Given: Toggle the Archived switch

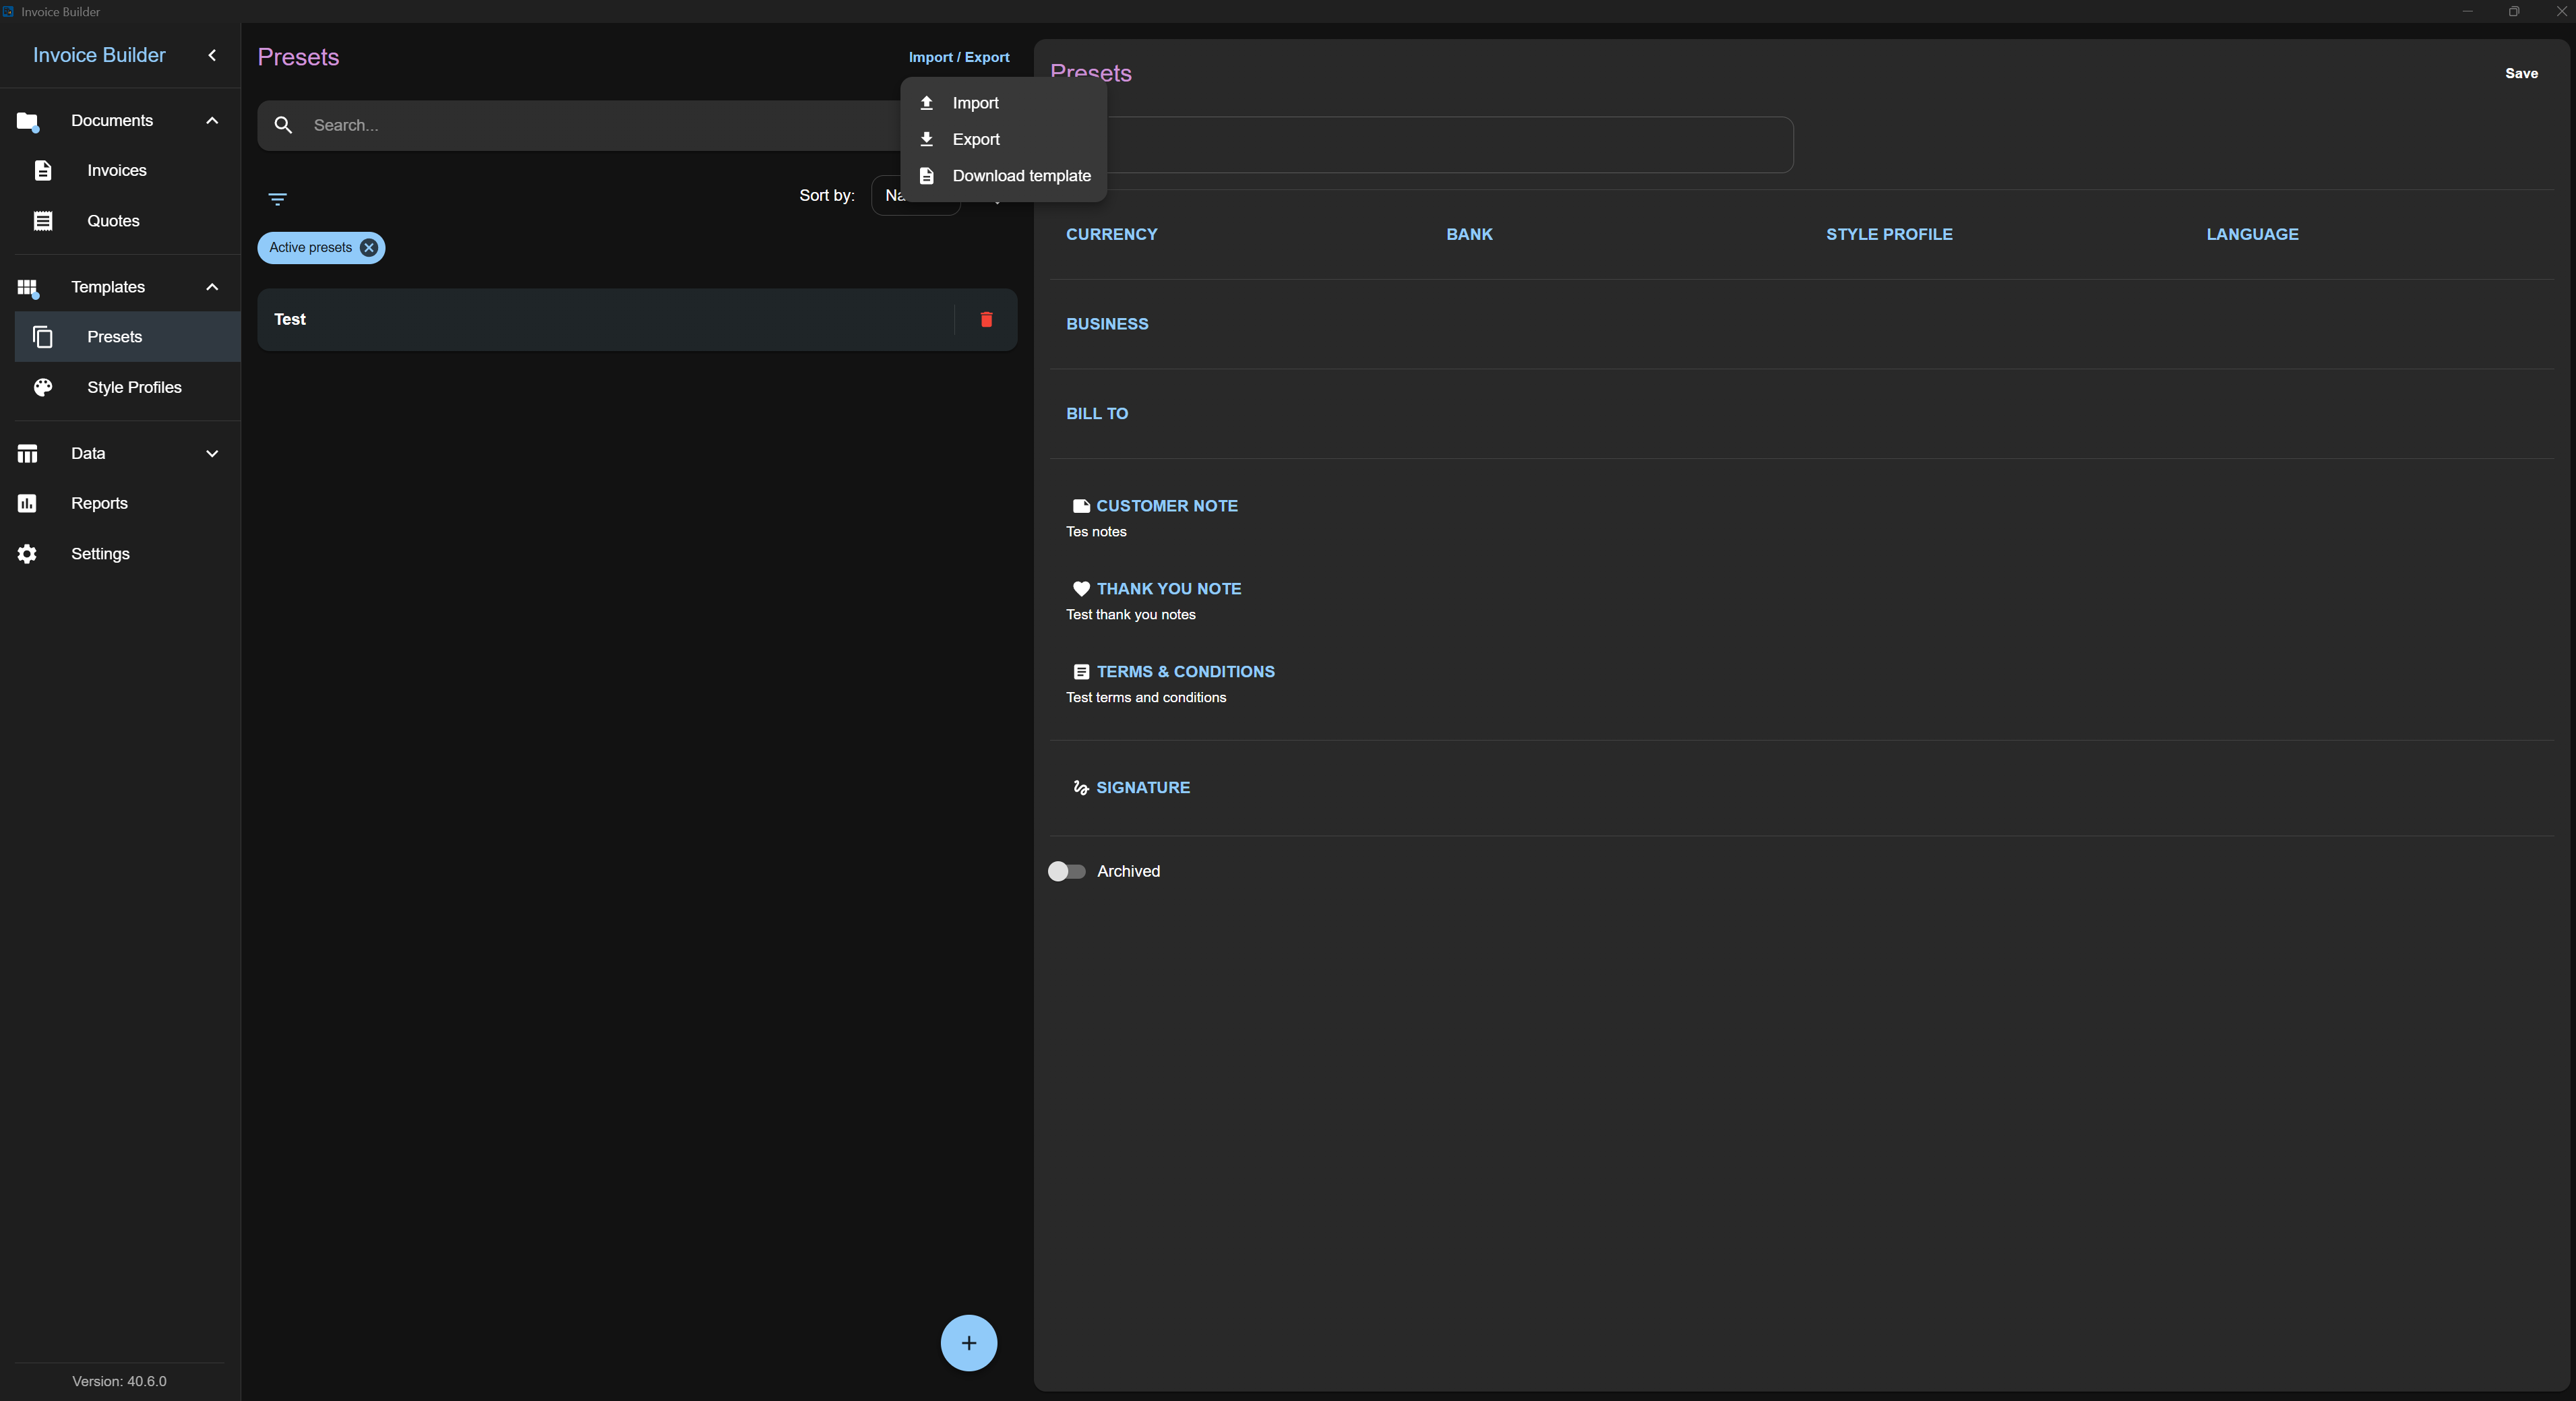Looking at the screenshot, I should point(1066,872).
